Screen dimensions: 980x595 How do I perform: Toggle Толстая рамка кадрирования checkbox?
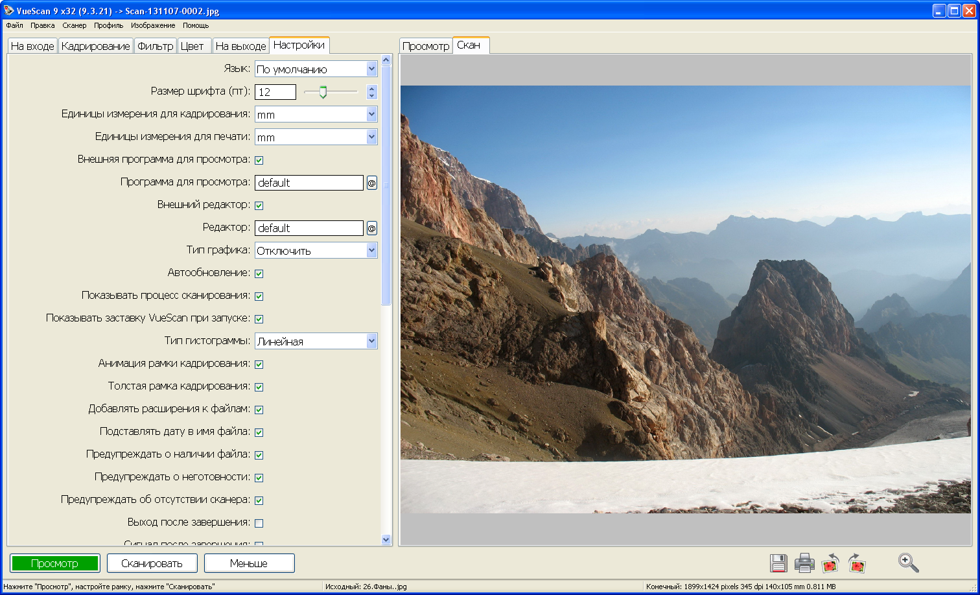click(259, 387)
